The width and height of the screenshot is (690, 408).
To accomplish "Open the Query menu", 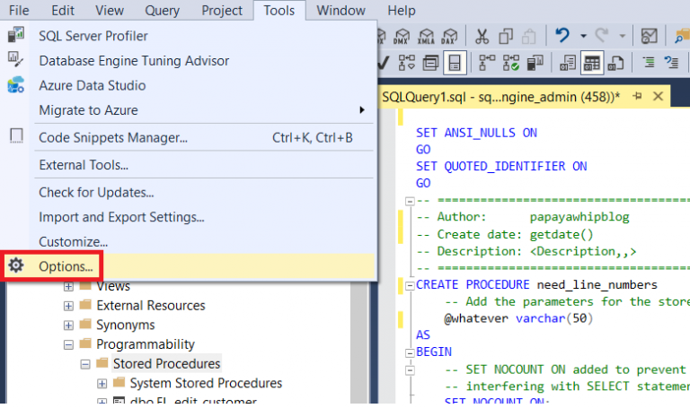I will coord(162,10).
